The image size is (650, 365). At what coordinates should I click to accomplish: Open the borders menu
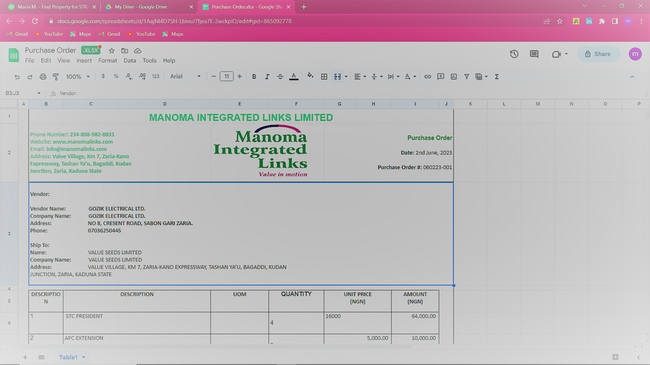(324, 76)
